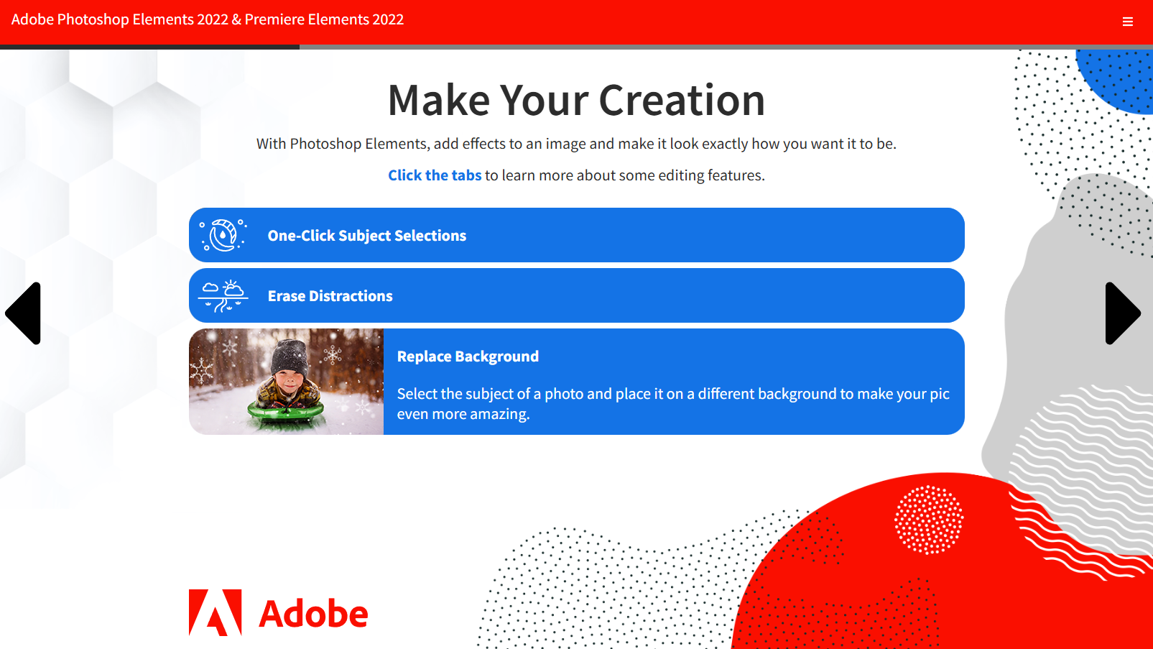The image size is (1153, 649).
Task: Go to previous slide with left arrow
Action: point(23,313)
